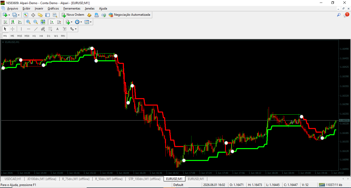Select the H4 timeframe

(41, 36)
